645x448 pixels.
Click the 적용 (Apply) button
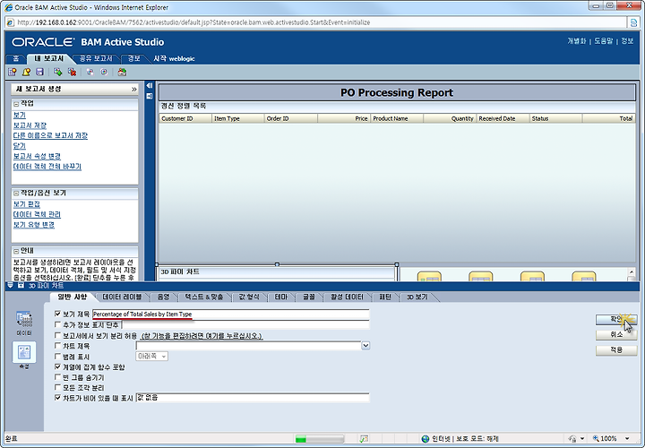point(616,349)
